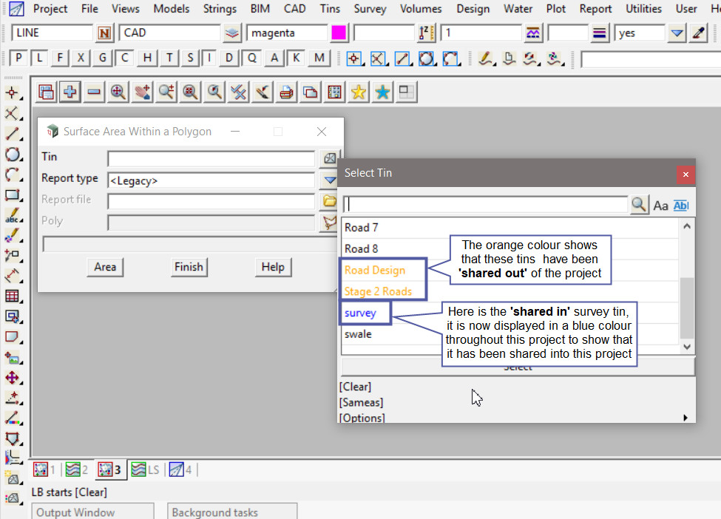Switch to view tab 'LS'
The height and width of the screenshot is (519, 721).
click(146, 469)
